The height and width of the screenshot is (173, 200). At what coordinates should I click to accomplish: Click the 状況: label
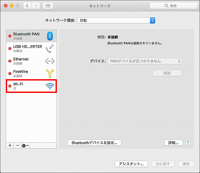tap(101, 37)
